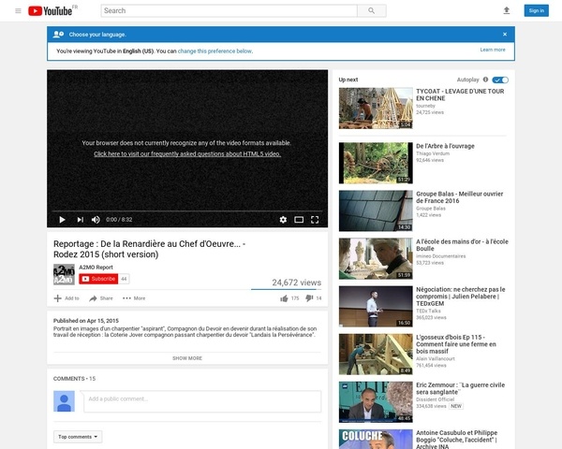This screenshot has height=449, width=562.
Task: Switch to theater mode view
Action: click(x=299, y=220)
